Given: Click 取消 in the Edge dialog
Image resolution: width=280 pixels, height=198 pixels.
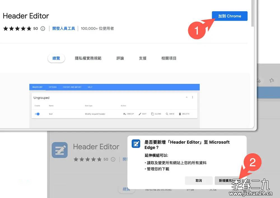Looking at the screenshot, I should 199,181.
